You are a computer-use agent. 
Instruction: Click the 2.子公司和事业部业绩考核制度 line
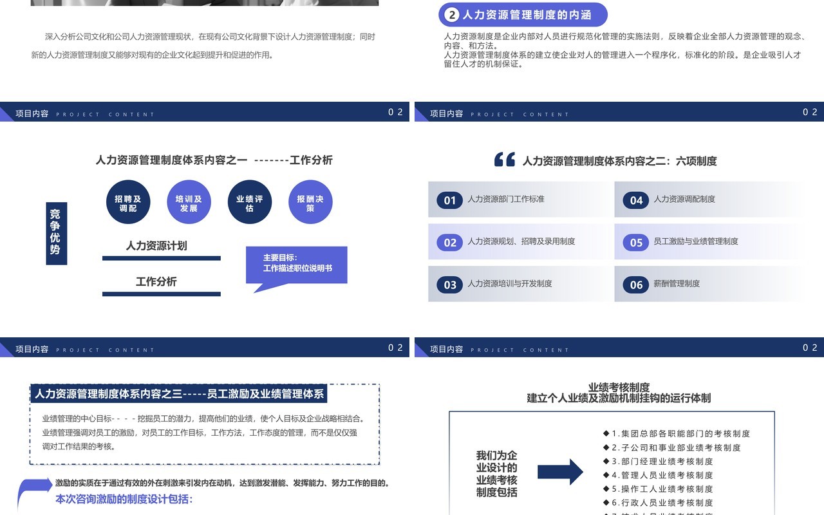pos(671,447)
